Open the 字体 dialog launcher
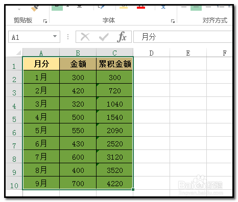This screenshot has width=238, height=202. pos(173,21)
